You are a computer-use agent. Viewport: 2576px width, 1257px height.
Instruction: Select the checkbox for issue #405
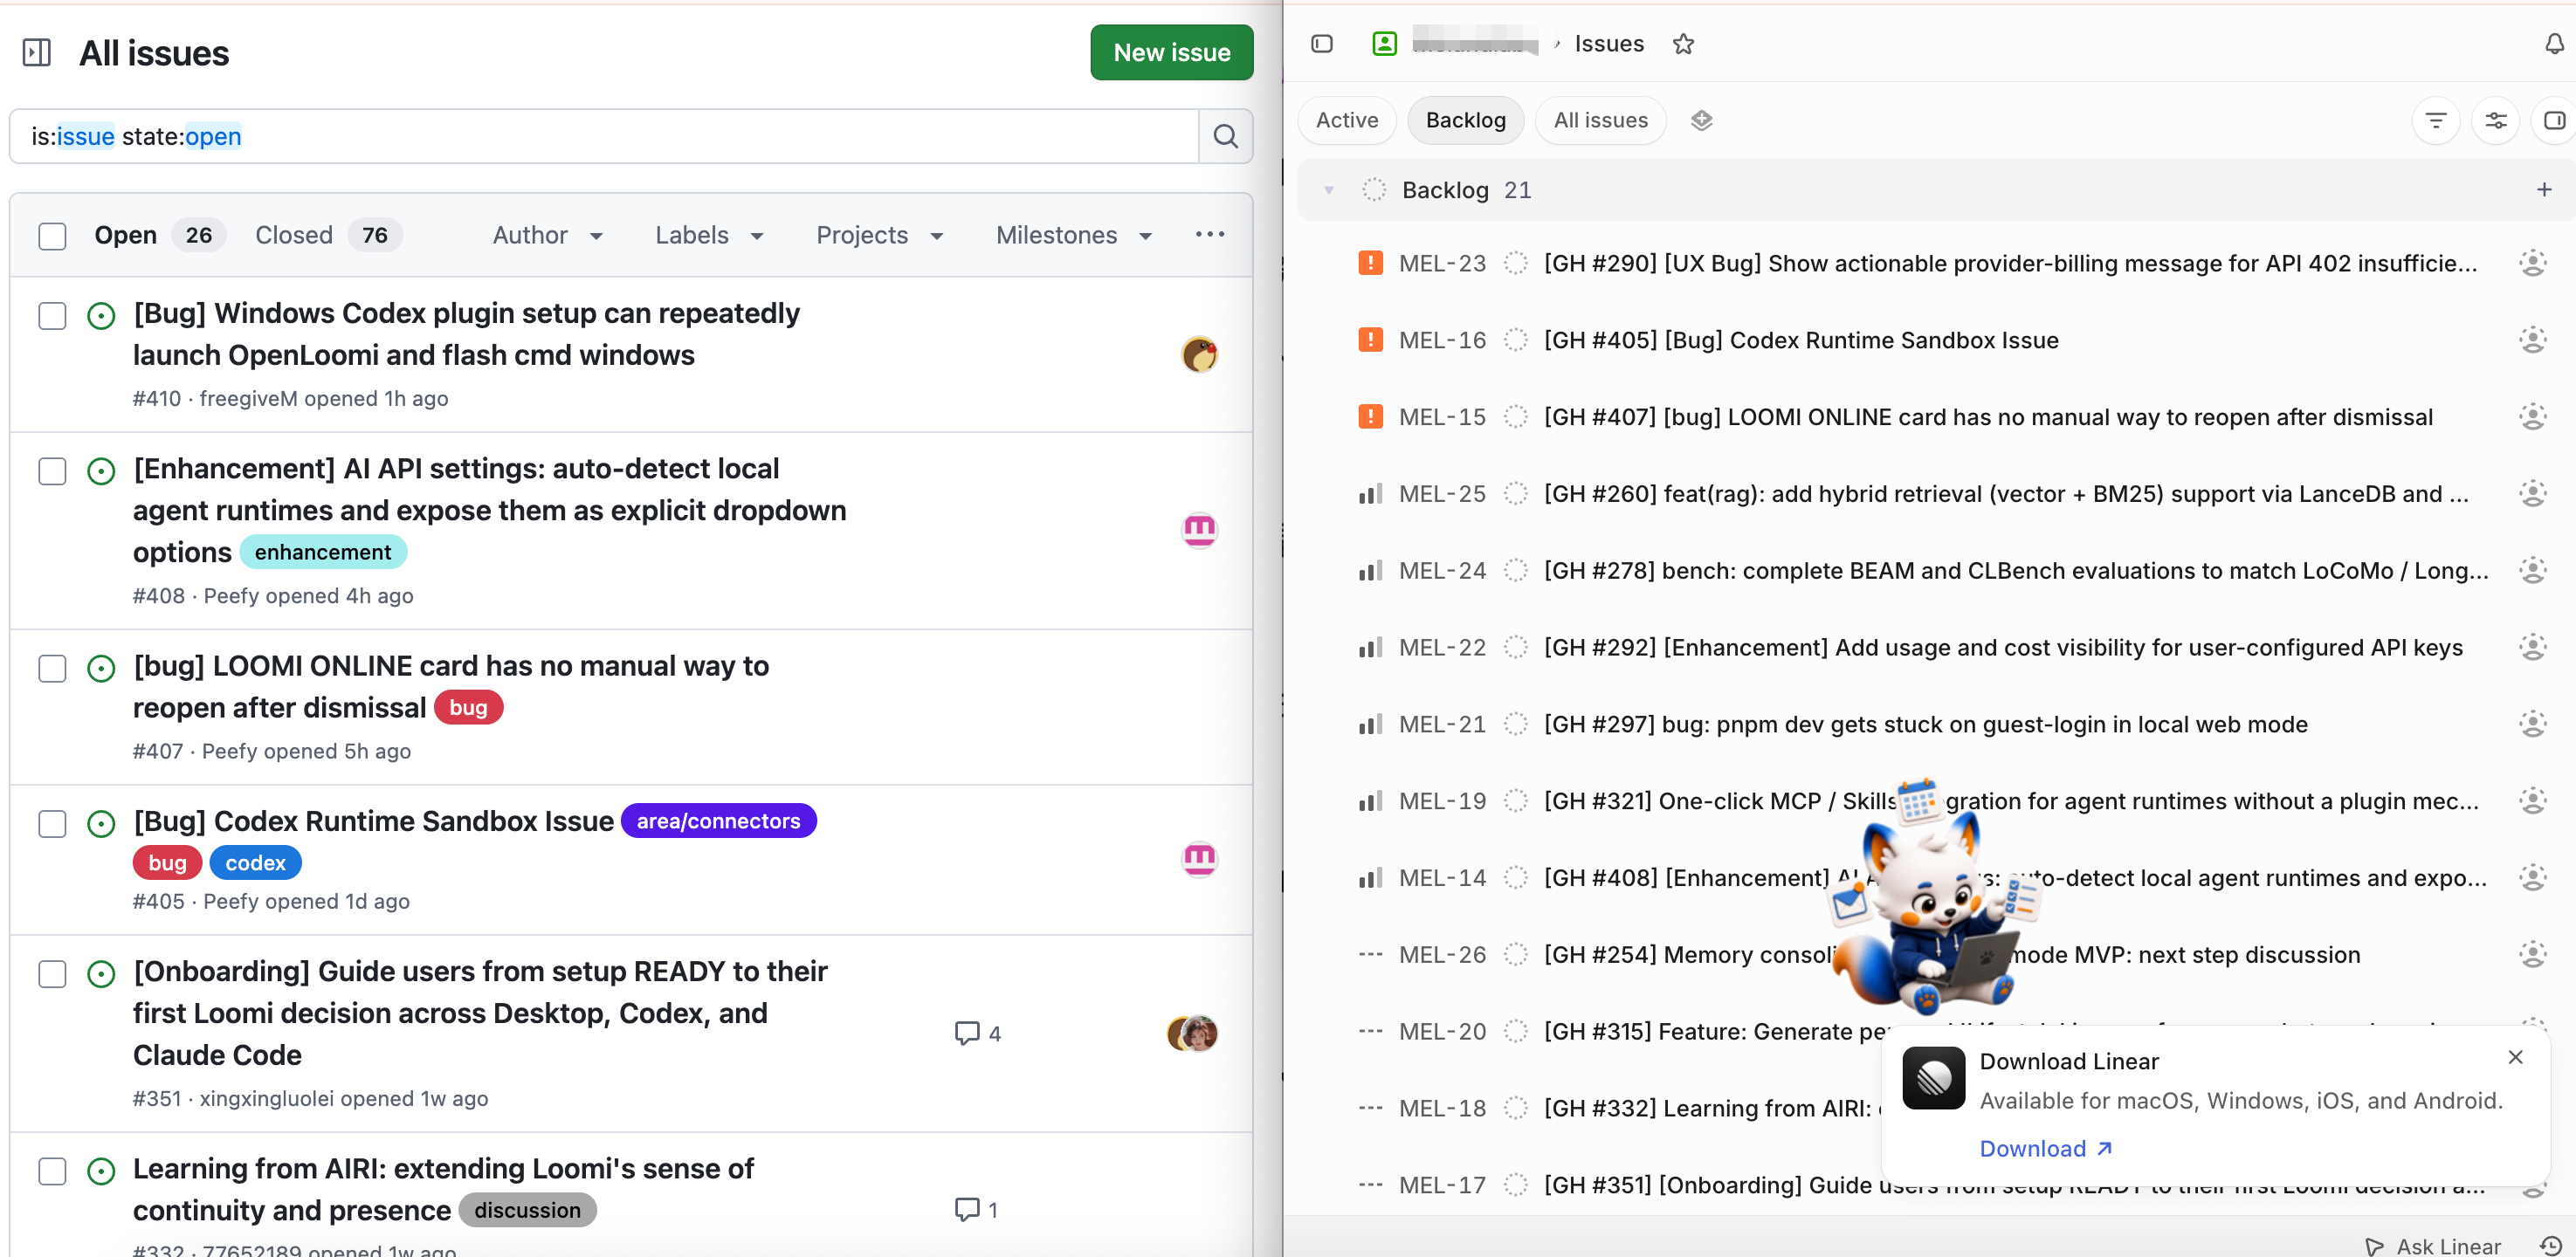point(52,824)
